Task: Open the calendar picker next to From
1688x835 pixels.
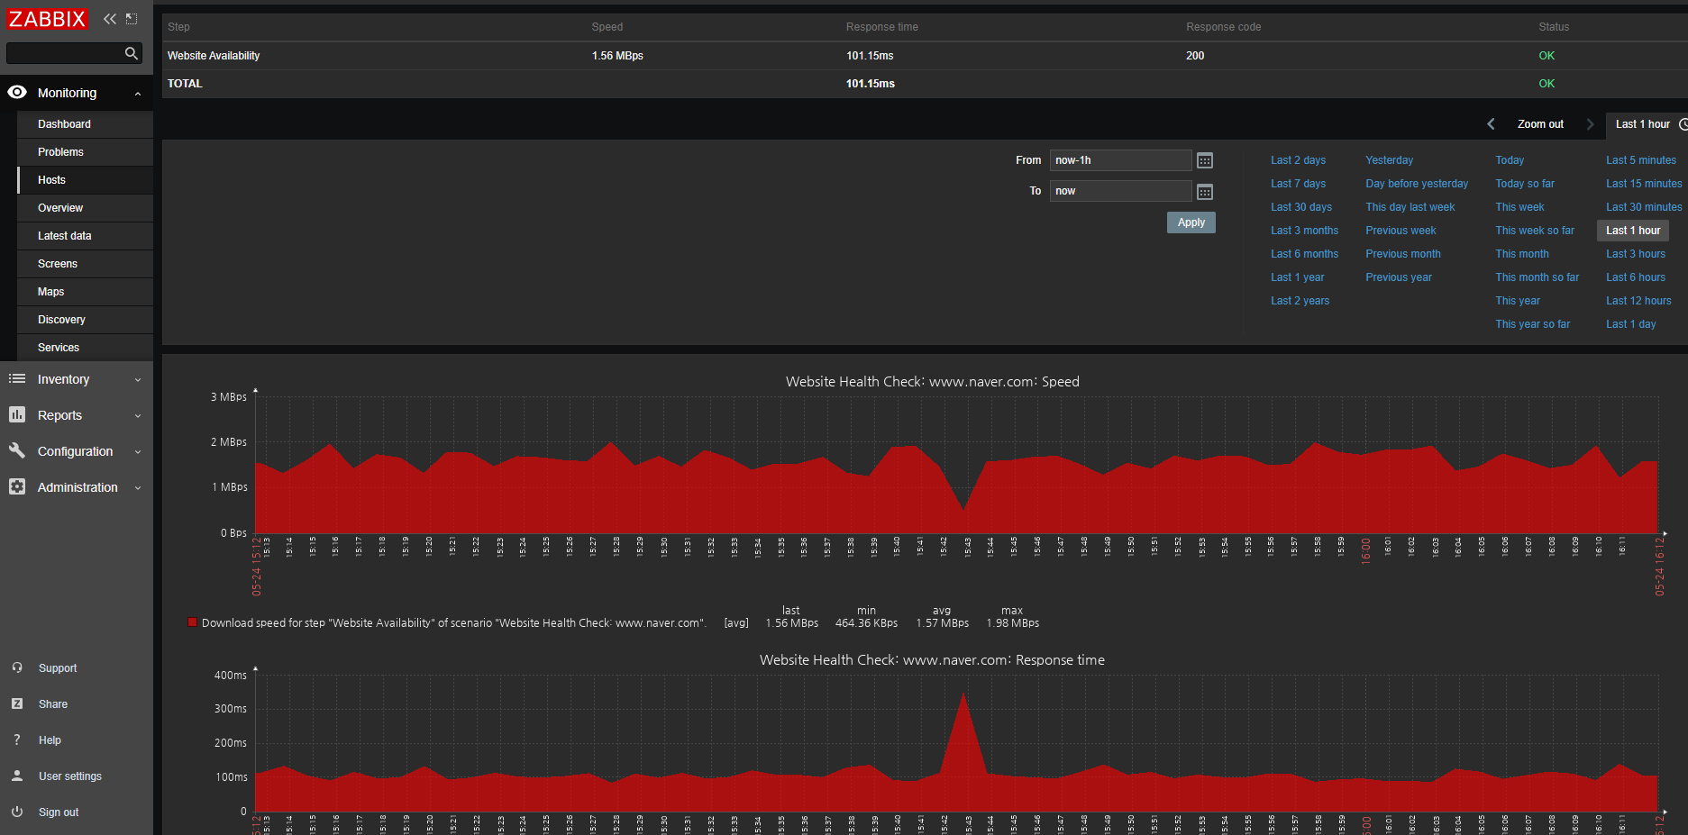Action: (1205, 159)
